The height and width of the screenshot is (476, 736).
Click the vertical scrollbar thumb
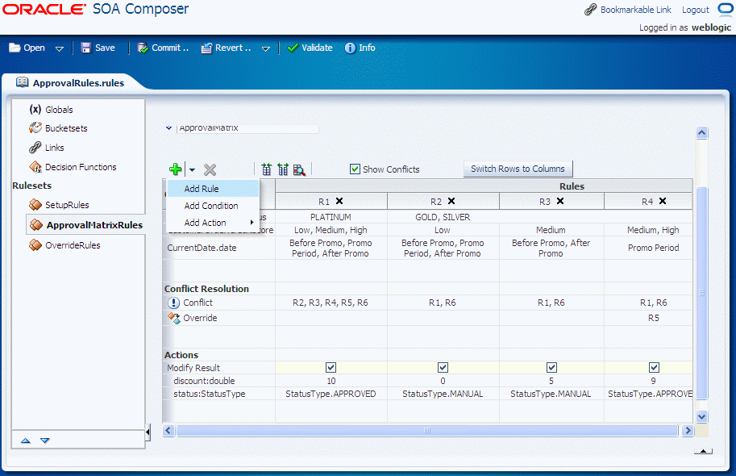[701, 292]
